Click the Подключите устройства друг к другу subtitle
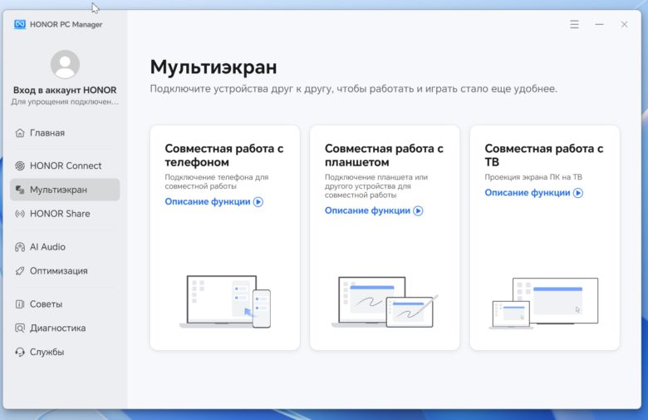The image size is (648, 420). click(x=353, y=89)
